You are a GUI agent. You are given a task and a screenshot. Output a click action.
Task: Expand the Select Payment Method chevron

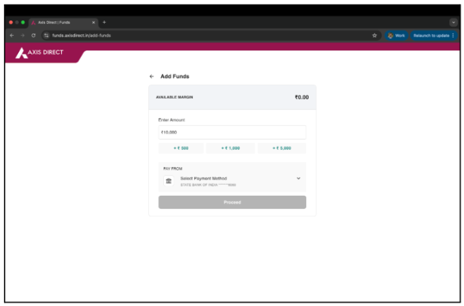click(x=298, y=178)
